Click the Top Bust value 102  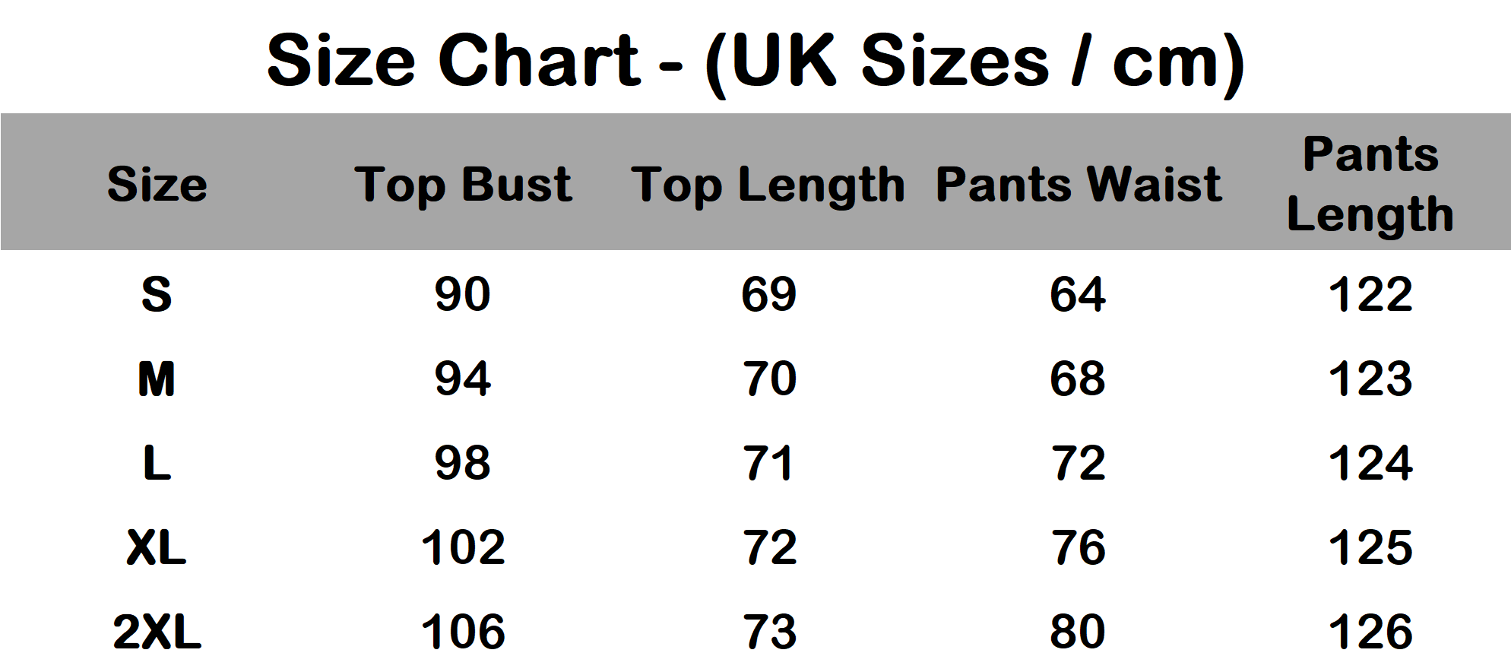(463, 547)
